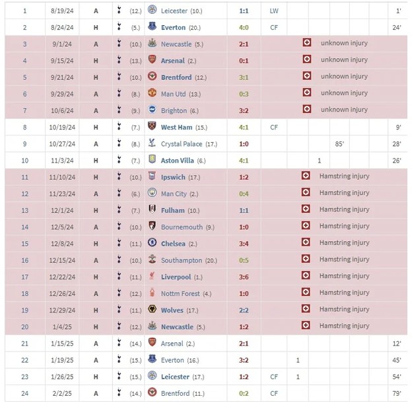
Task: Open the 3:6 result against Liverpool
Action: [244, 277]
